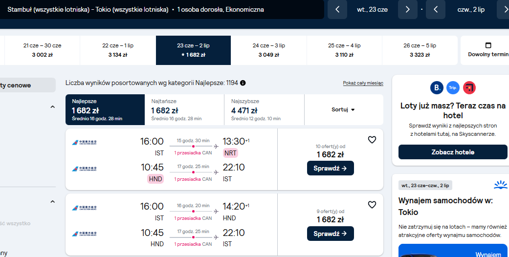Click Sprawdź on the first flight offer

pyautogui.click(x=331, y=168)
